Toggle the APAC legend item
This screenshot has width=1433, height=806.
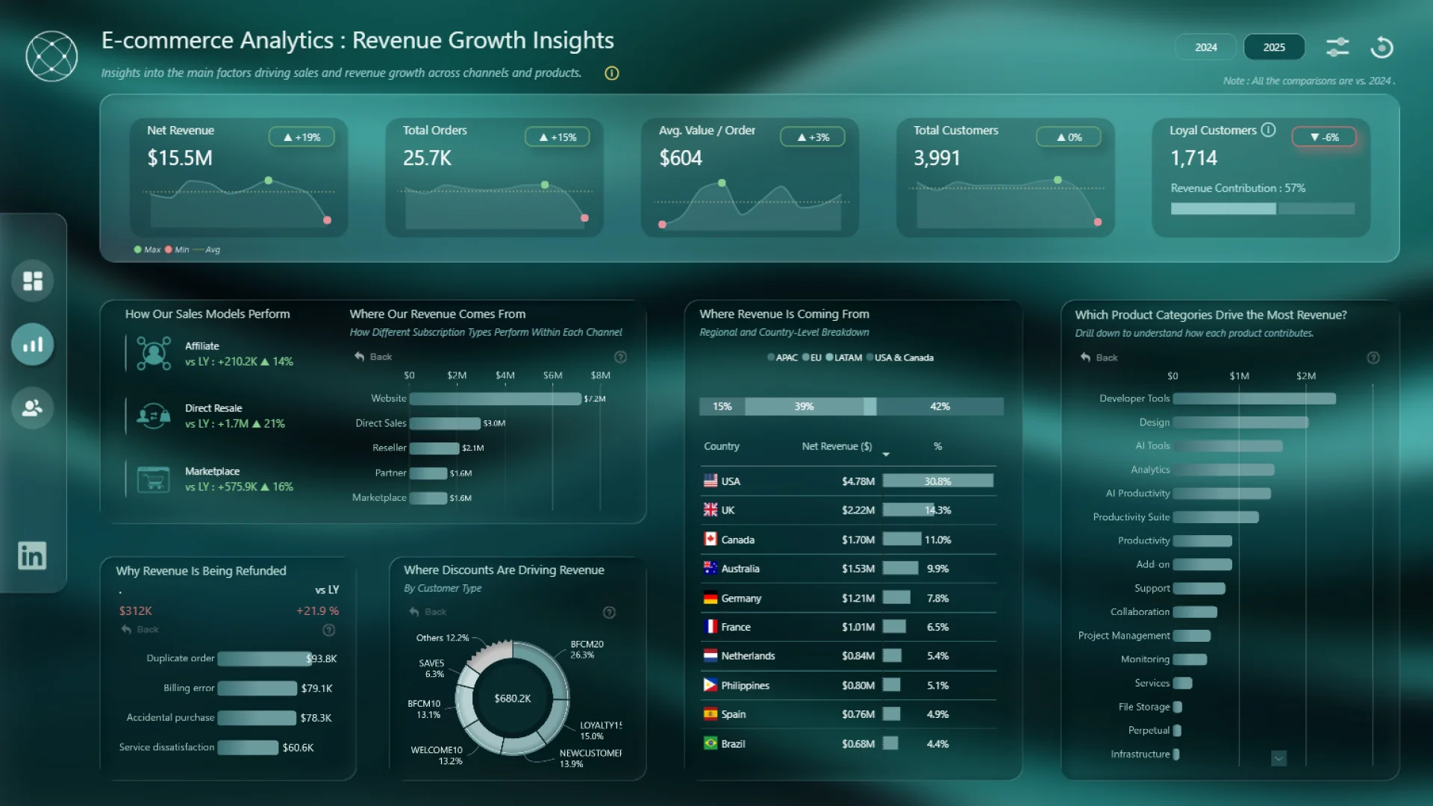point(782,357)
